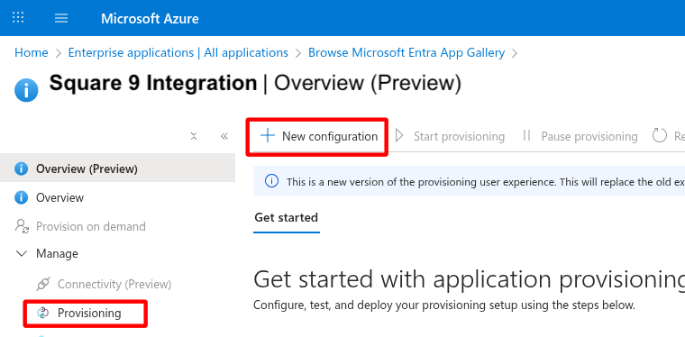Collapse the Manage section chevron

(x=21, y=253)
